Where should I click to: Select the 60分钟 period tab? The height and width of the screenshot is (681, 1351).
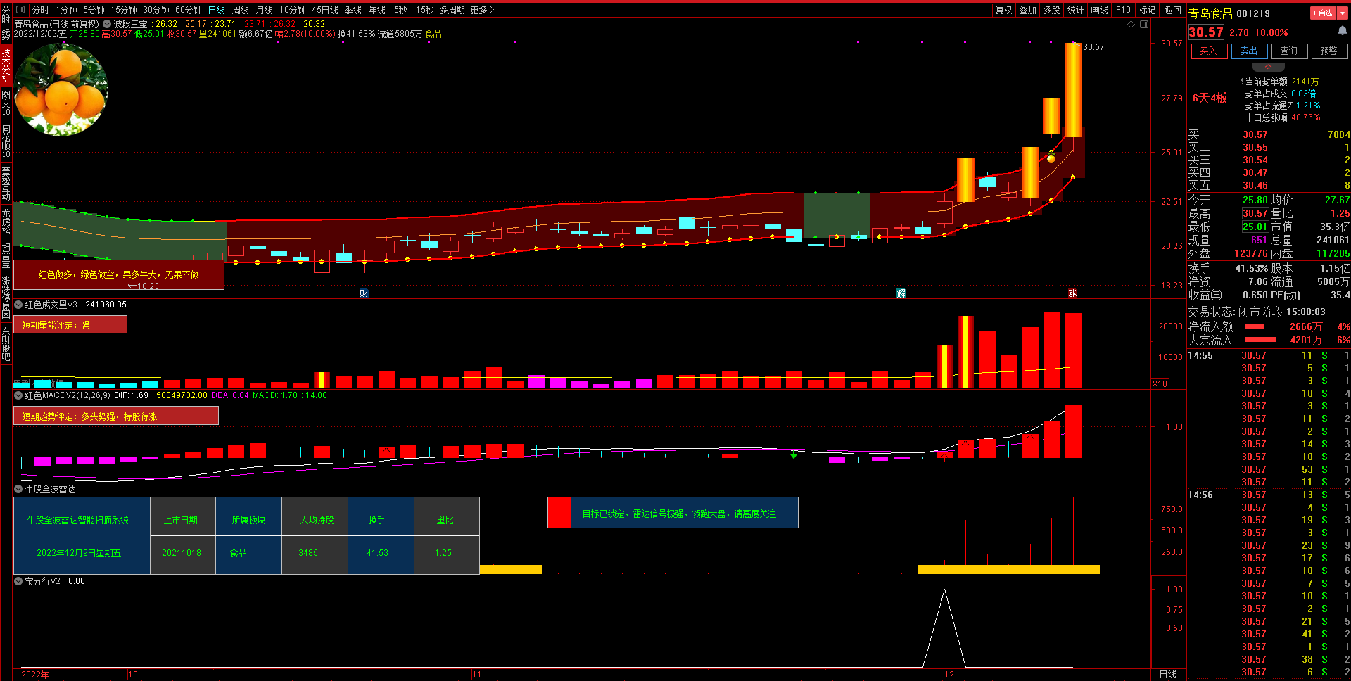[188, 10]
